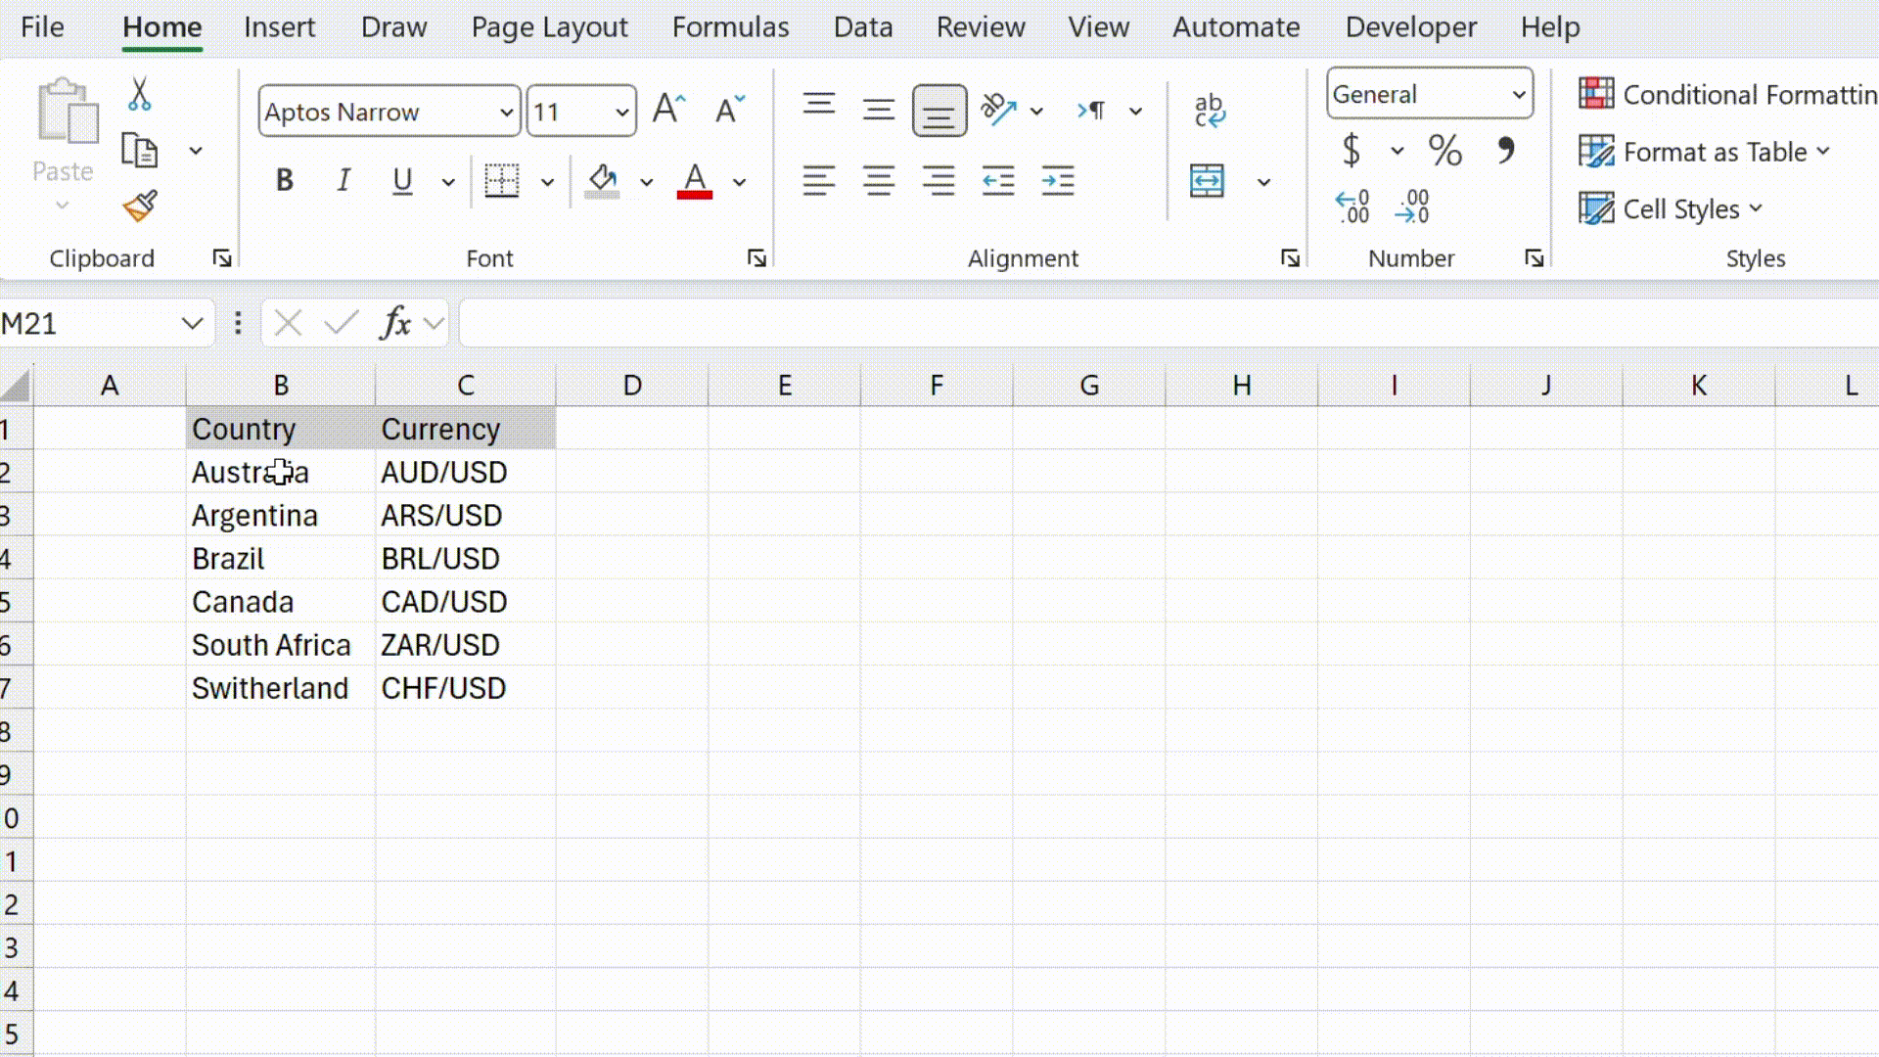Open the Font Size dropdown

(x=622, y=112)
